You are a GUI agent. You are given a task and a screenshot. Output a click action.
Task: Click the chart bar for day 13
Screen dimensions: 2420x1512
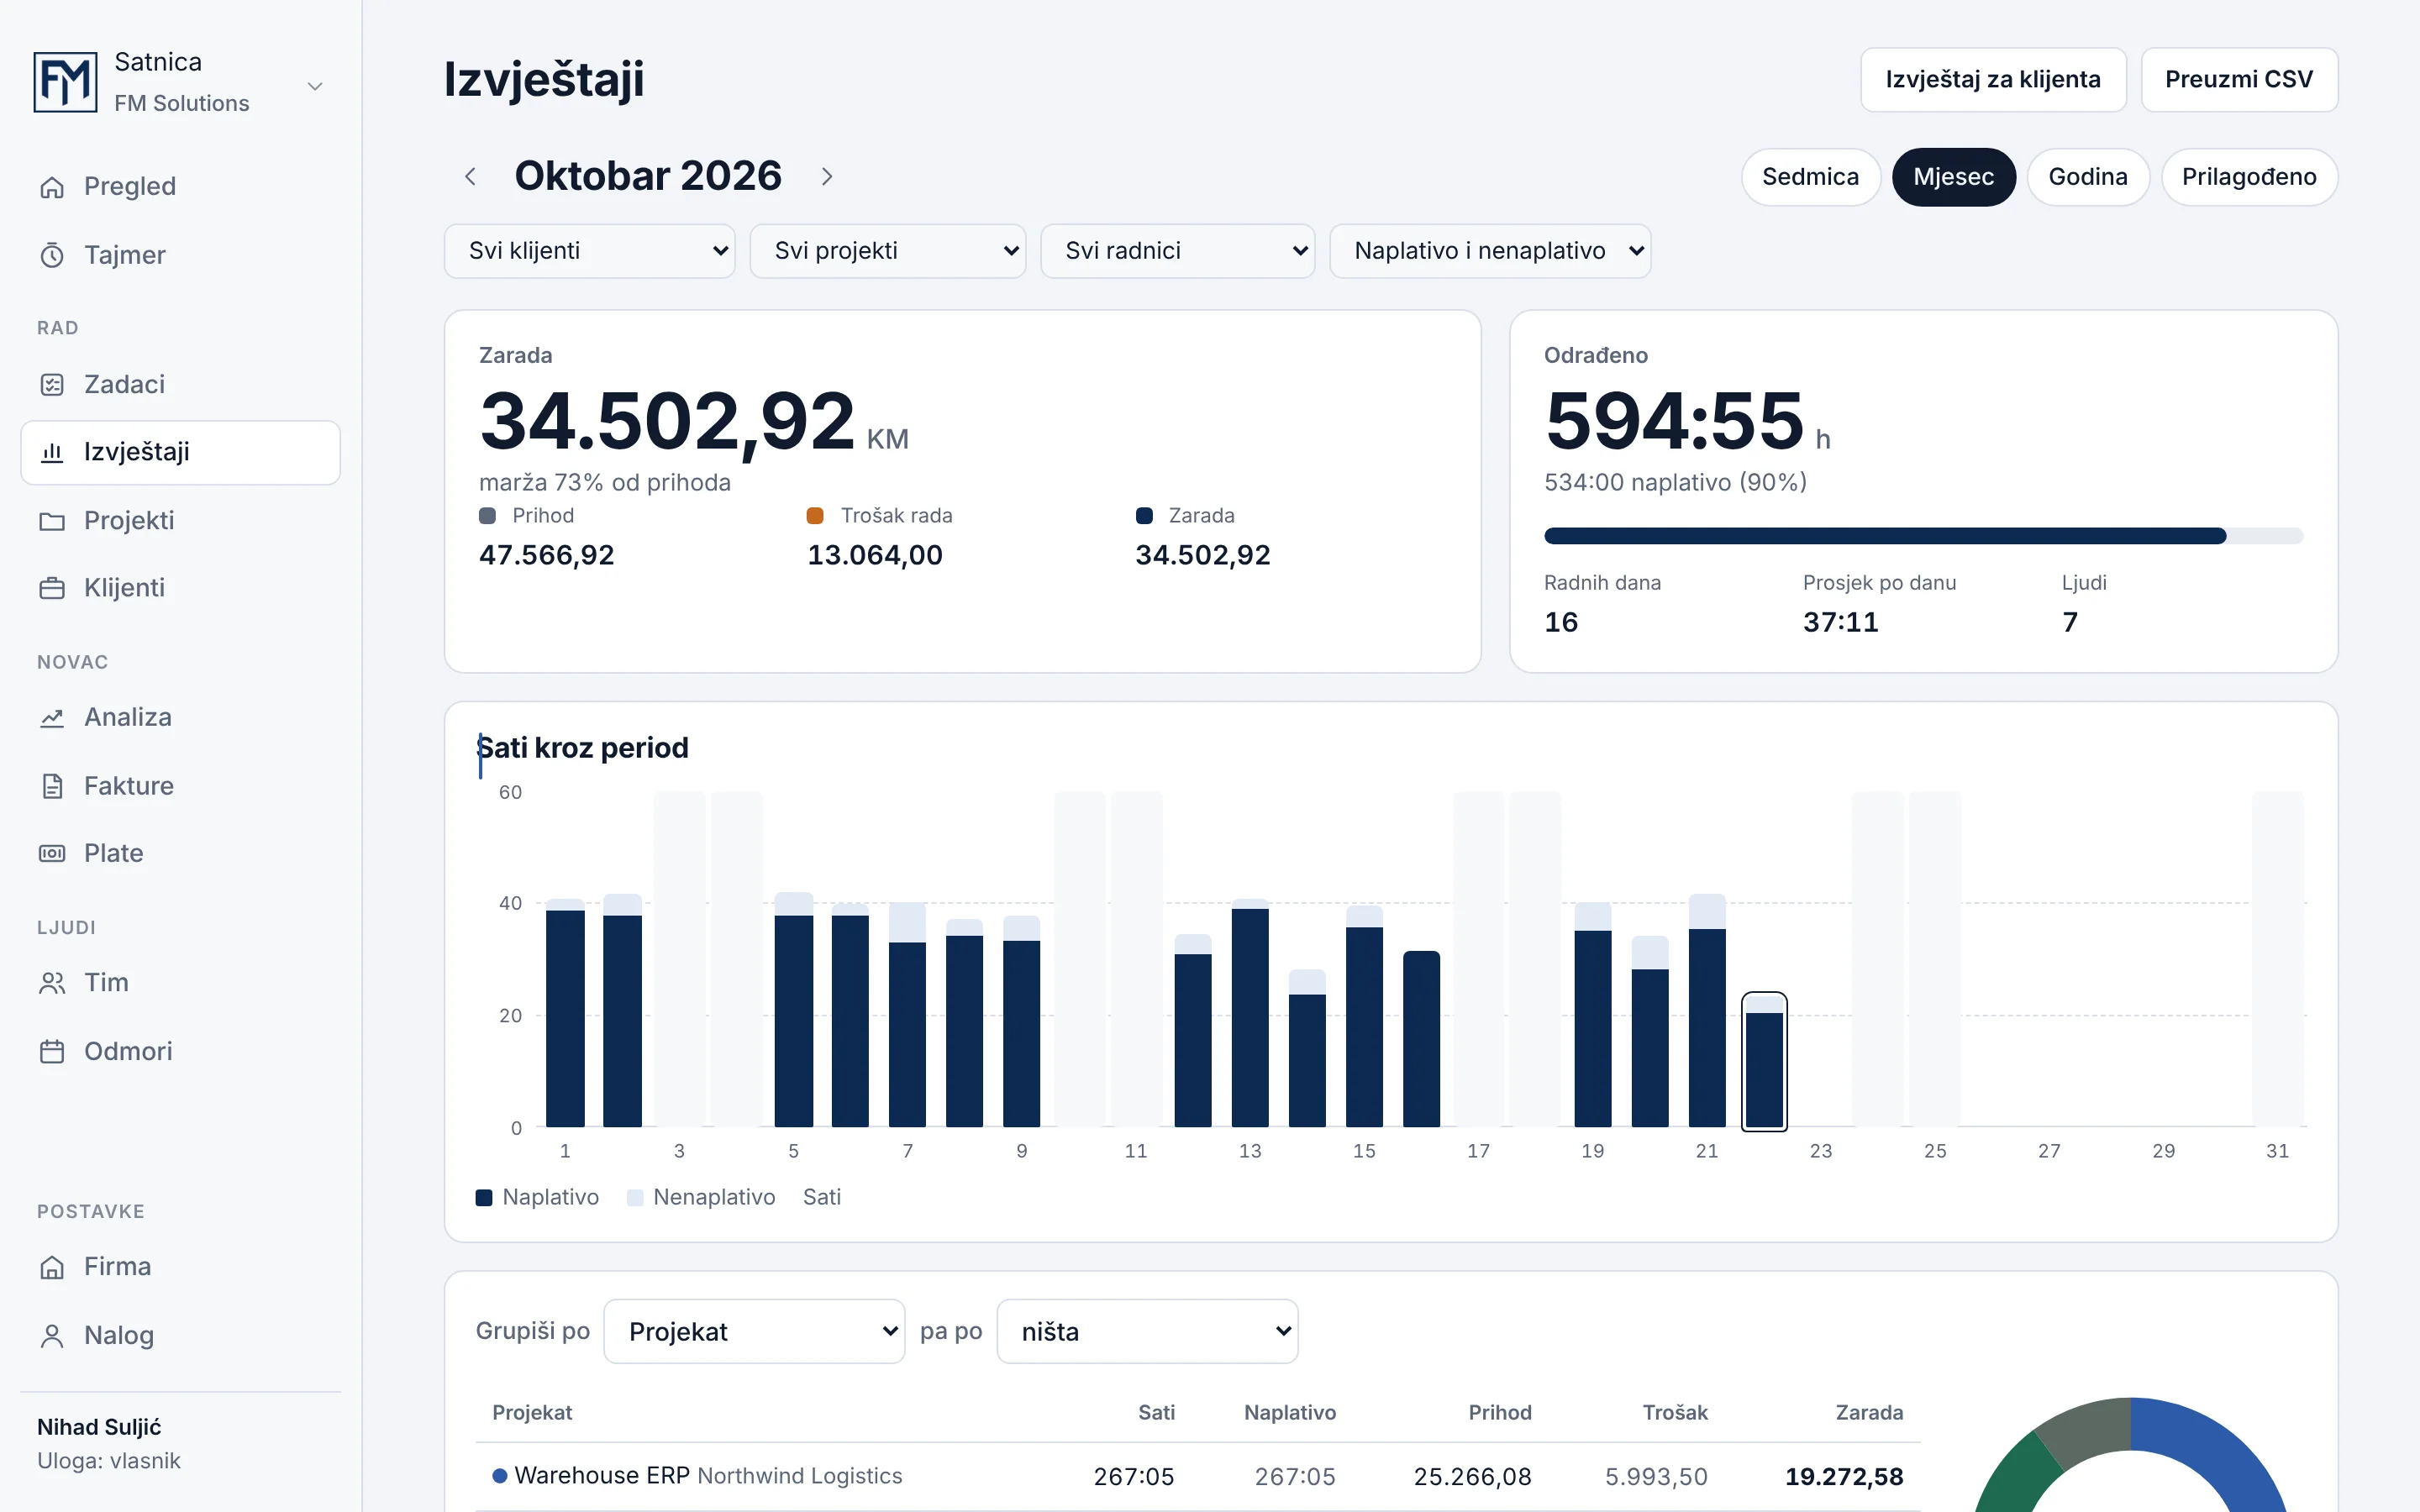(x=1250, y=1013)
